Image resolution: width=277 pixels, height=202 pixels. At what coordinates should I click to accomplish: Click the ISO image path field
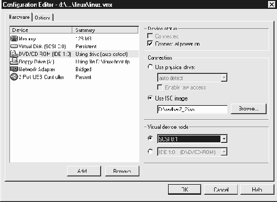[x=192, y=109]
